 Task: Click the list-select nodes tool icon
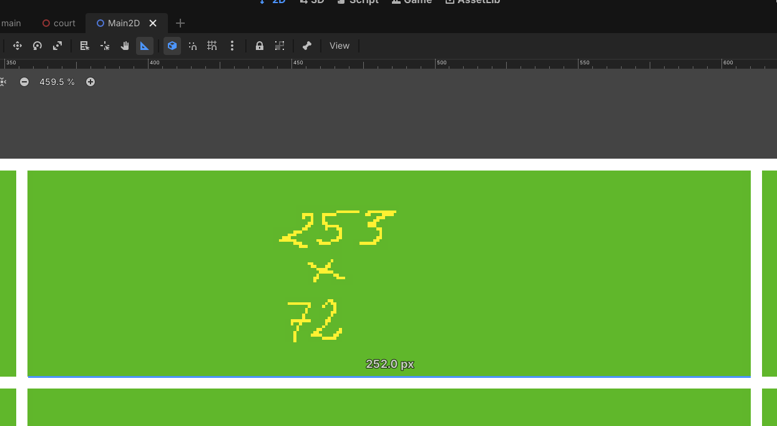click(85, 46)
